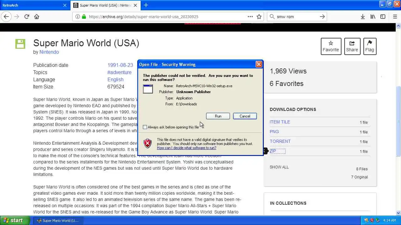This screenshot has width=401, height=225.
Task: Click the IN COLLECTIONS heading
Action: click(x=288, y=203)
